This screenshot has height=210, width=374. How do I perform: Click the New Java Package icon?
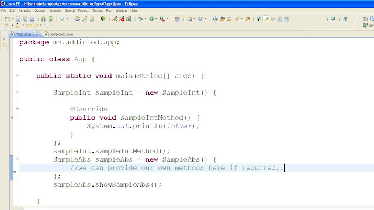78,19
